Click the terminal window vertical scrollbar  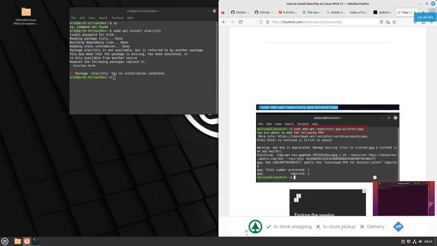pyautogui.click(x=217, y=67)
